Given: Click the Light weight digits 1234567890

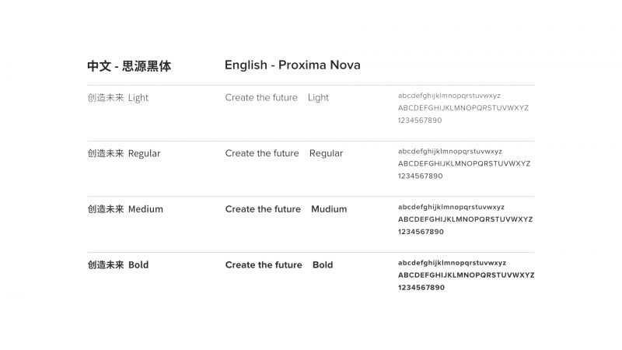Looking at the screenshot, I should [420, 121].
